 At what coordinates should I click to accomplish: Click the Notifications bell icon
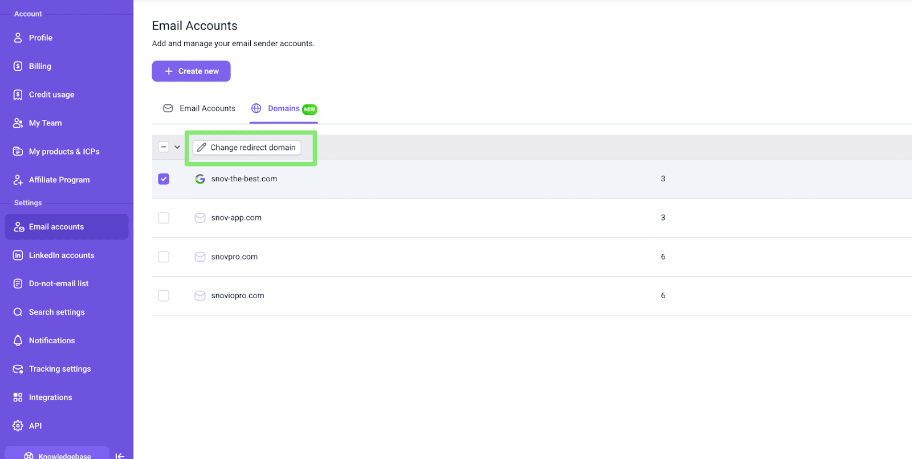(18, 340)
